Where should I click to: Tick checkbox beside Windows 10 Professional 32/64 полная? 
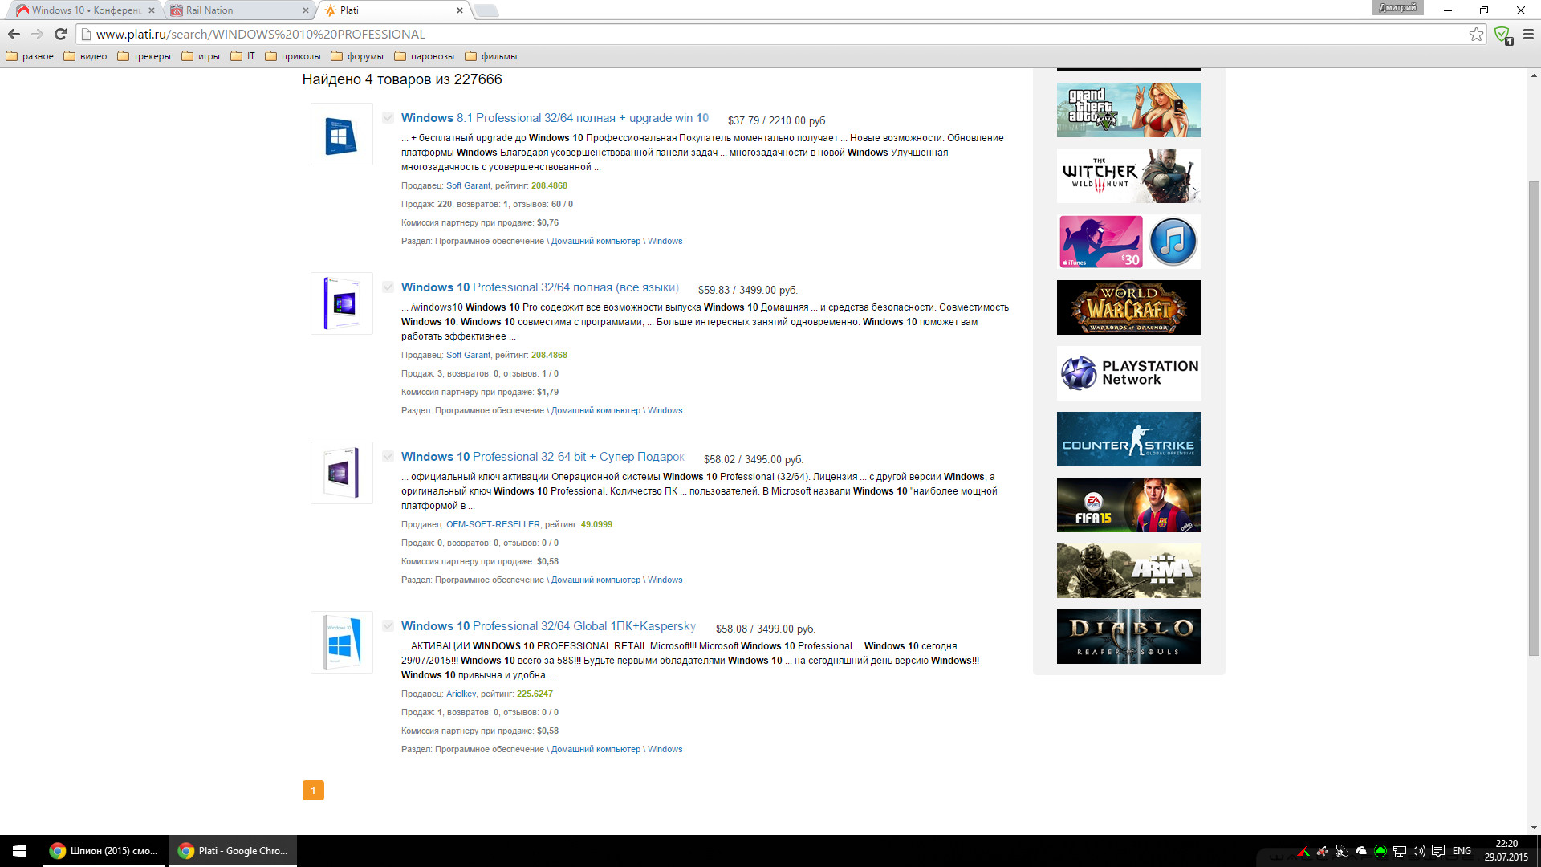point(388,287)
